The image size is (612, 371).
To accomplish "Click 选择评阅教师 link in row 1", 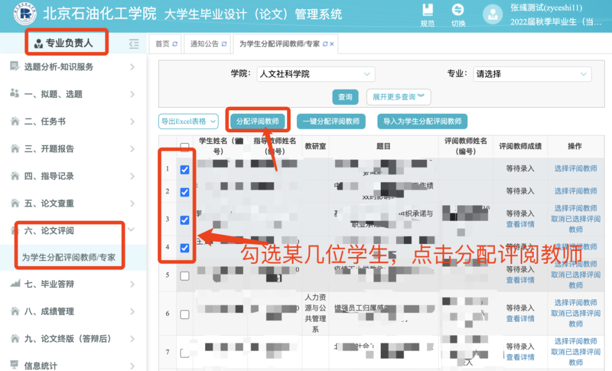I will tap(575, 168).
